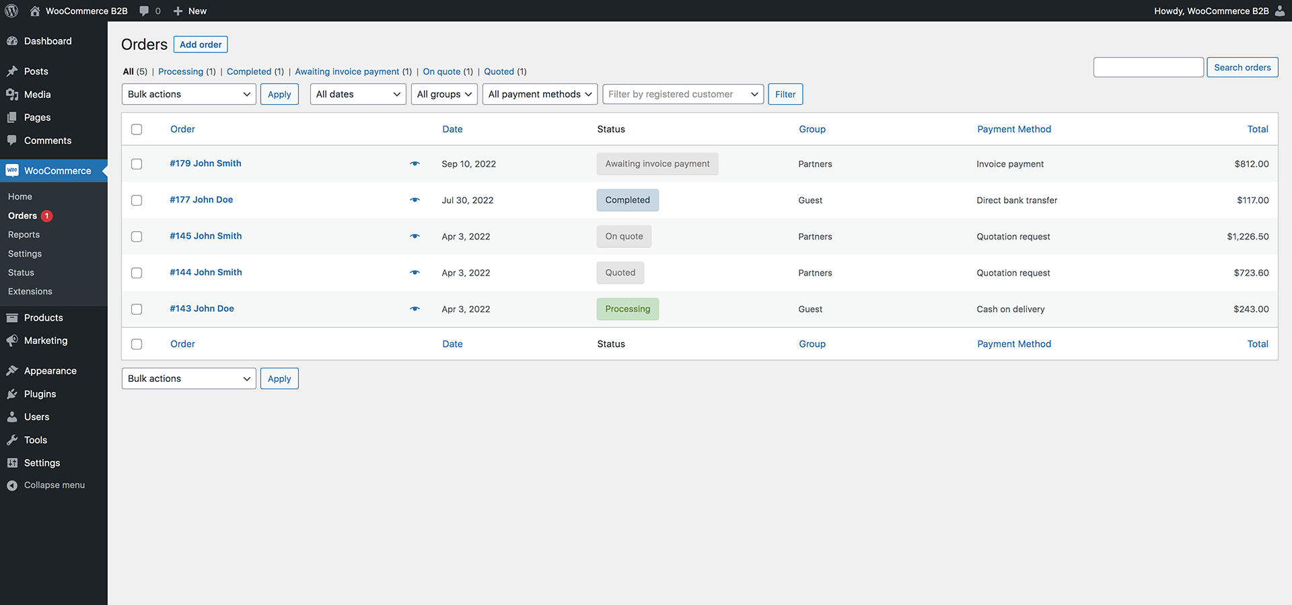The width and height of the screenshot is (1292, 605).
Task: Open WooCommerce Settings submenu item
Action: [25, 253]
